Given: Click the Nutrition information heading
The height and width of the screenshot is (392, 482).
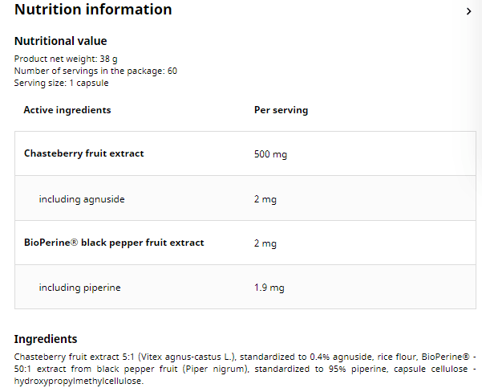Looking at the screenshot, I should tap(93, 10).
